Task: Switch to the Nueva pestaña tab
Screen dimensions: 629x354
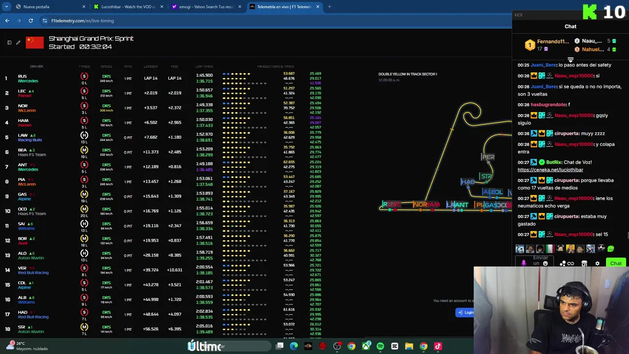Action: click(49, 7)
